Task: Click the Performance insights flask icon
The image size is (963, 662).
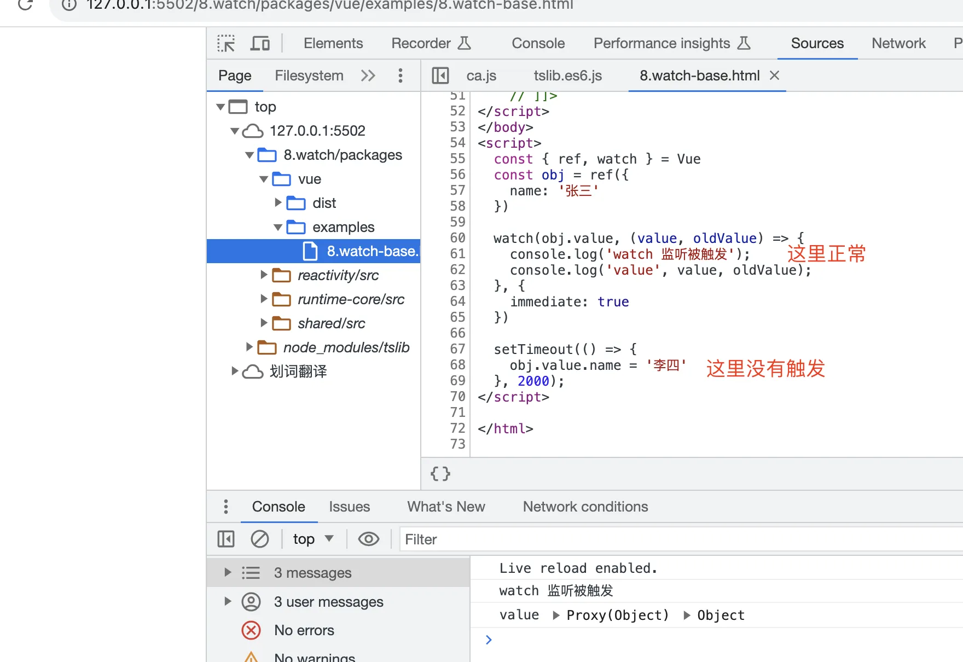Action: 744,43
